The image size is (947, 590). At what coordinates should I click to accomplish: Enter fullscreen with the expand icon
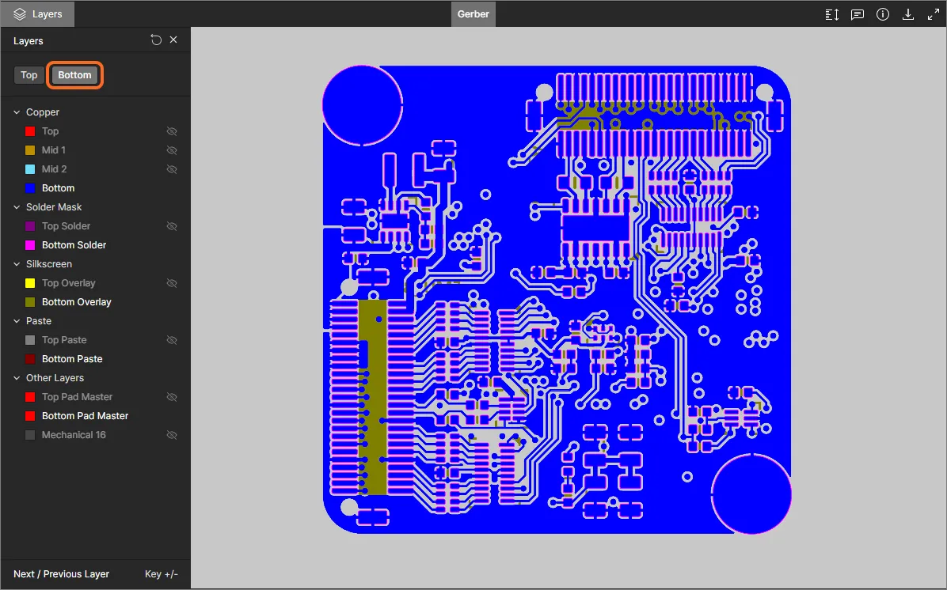pyautogui.click(x=933, y=14)
